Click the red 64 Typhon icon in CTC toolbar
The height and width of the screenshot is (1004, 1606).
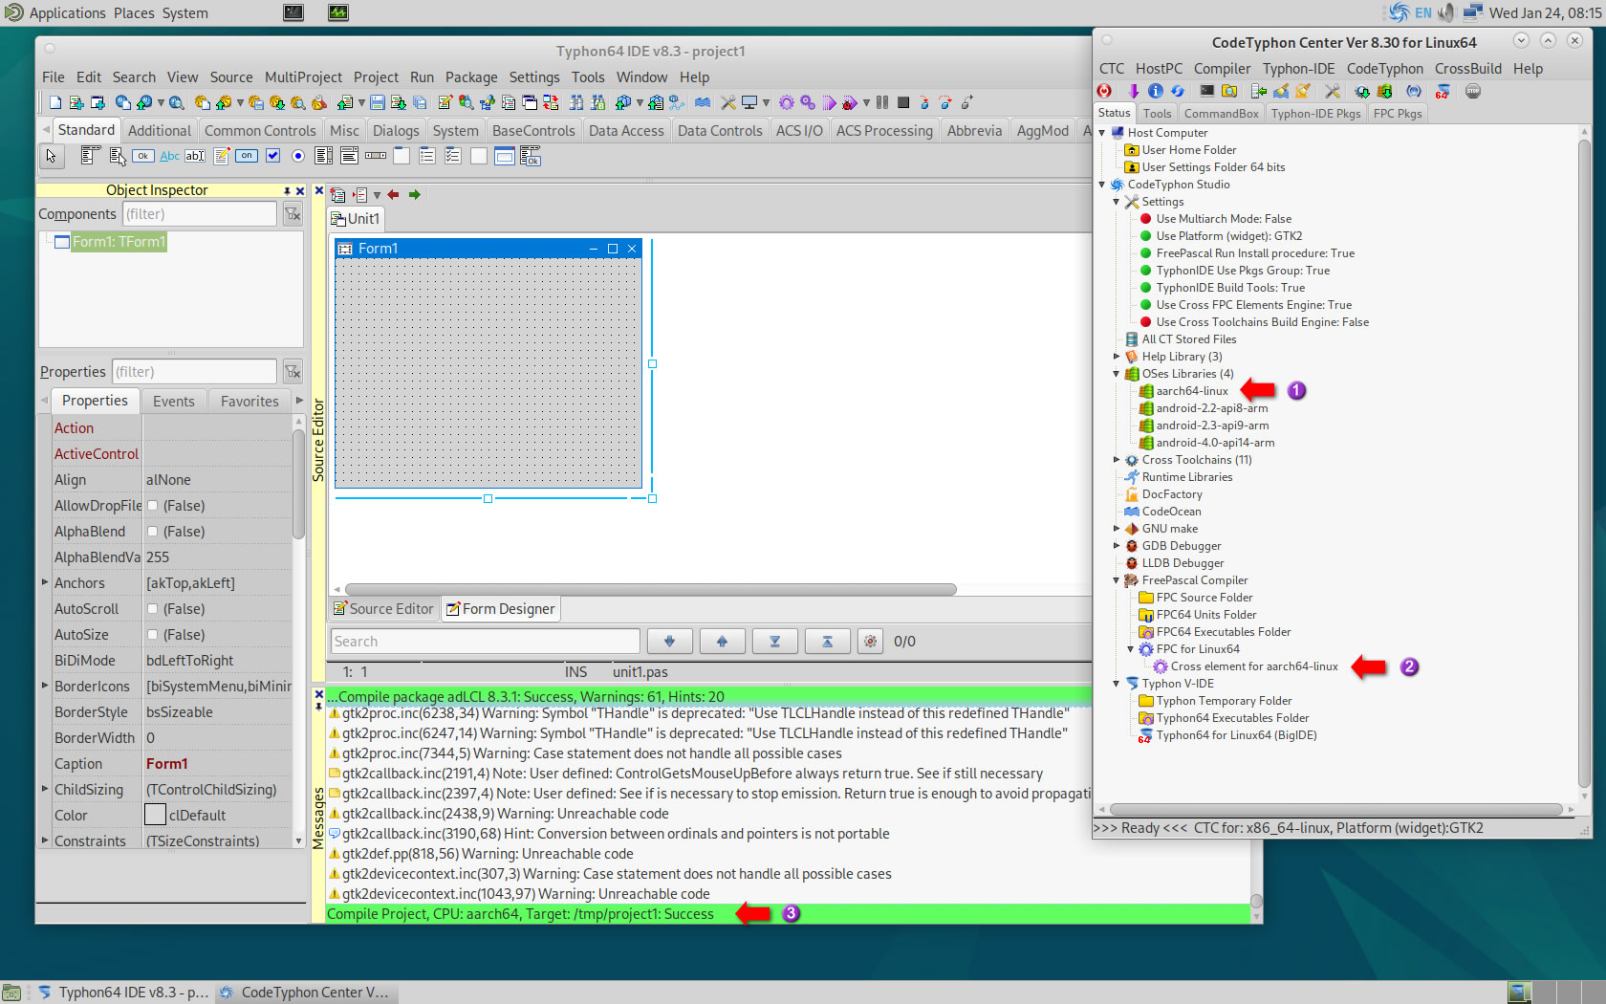(x=1443, y=91)
